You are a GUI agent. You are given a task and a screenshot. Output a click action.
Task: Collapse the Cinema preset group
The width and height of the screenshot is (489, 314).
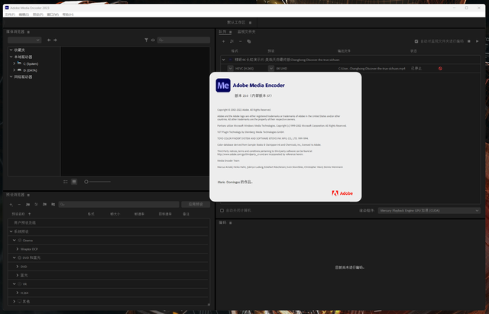click(x=14, y=240)
